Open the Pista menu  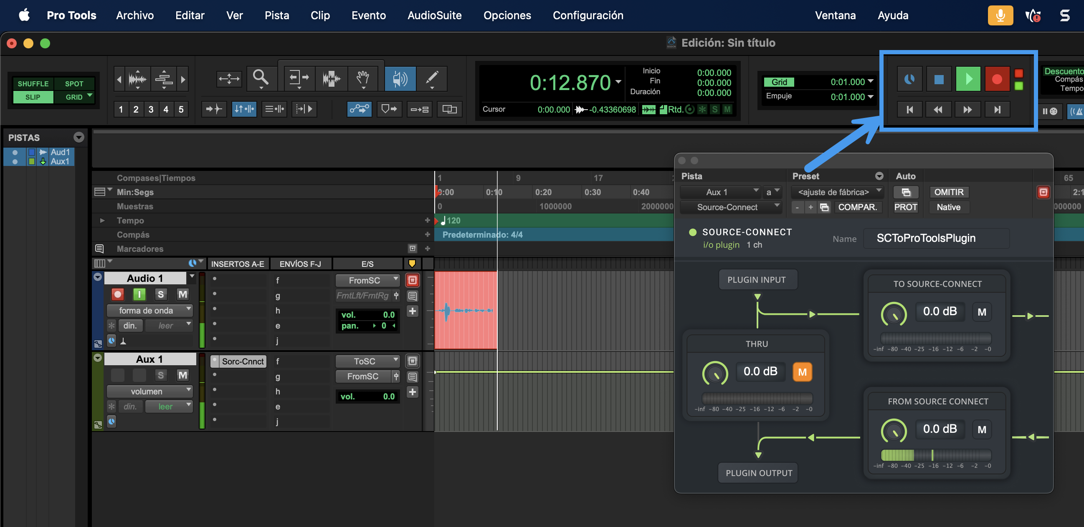click(276, 15)
